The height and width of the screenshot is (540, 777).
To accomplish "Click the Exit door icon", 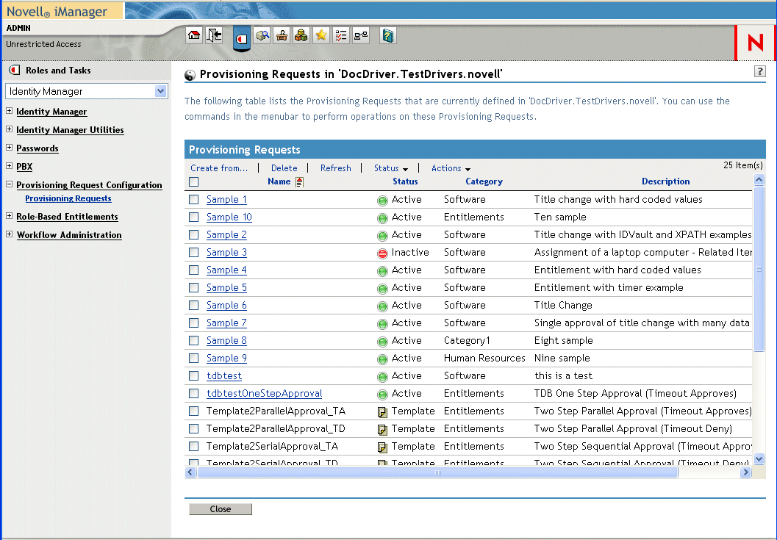I will [x=215, y=35].
